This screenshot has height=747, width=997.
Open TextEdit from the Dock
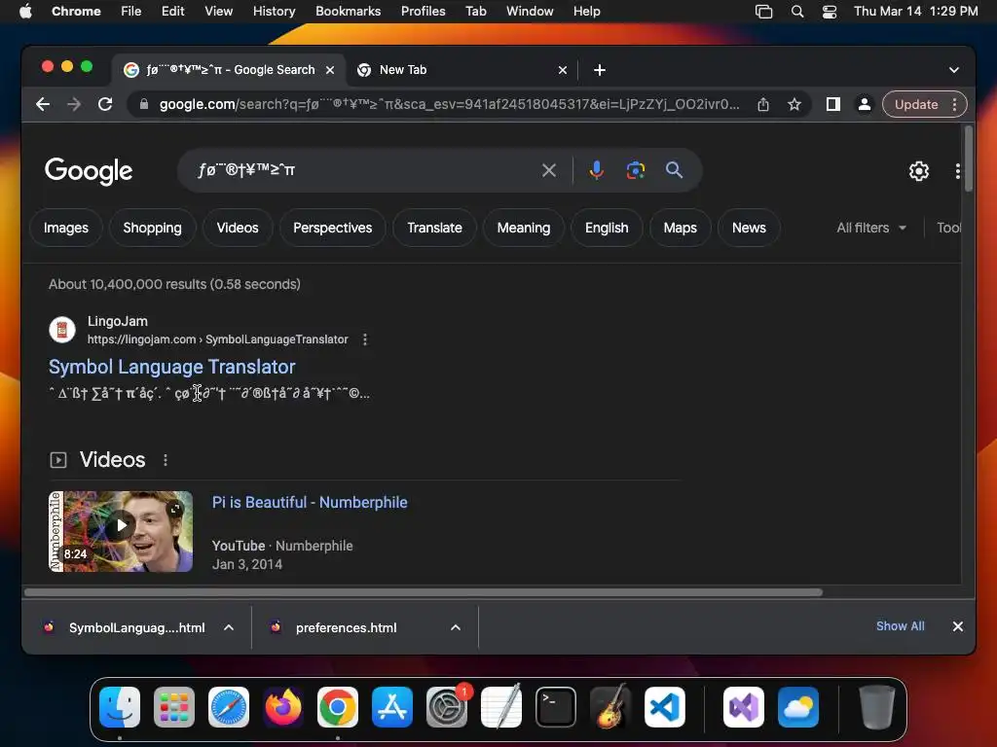[501, 707]
